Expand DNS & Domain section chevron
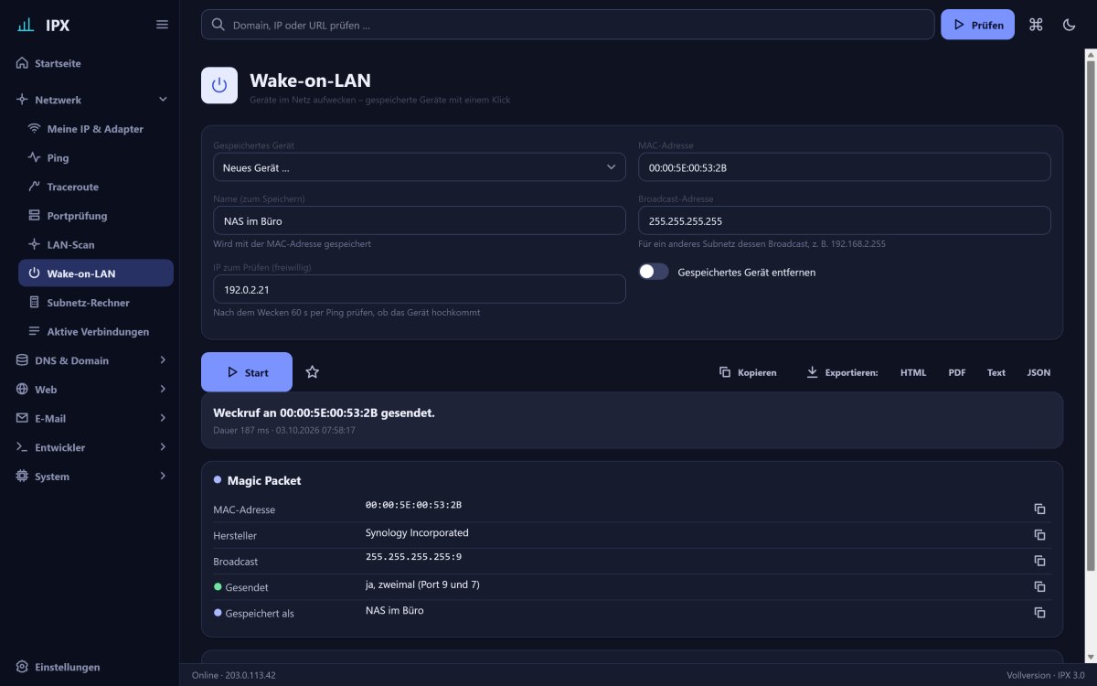1097x686 pixels. click(163, 360)
